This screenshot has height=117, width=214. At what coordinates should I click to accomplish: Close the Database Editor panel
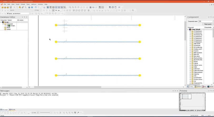coord(27,17)
